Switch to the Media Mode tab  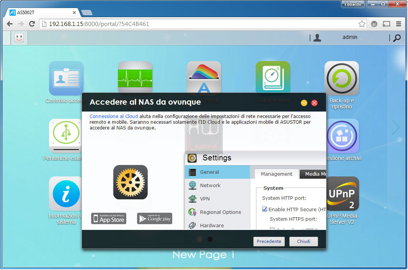[313, 174]
